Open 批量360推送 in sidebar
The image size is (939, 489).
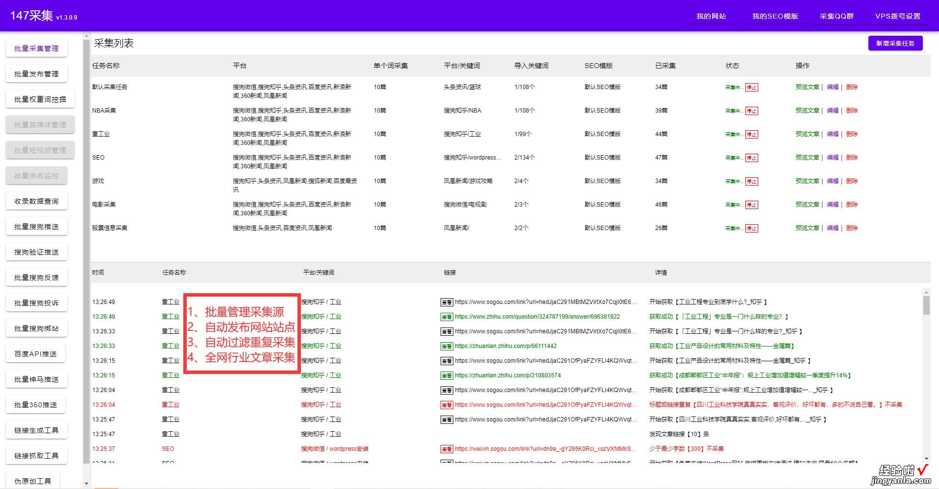[35, 405]
